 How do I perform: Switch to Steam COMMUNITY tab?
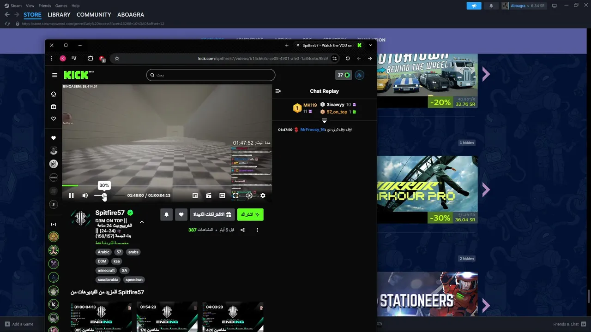click(94, 15)
